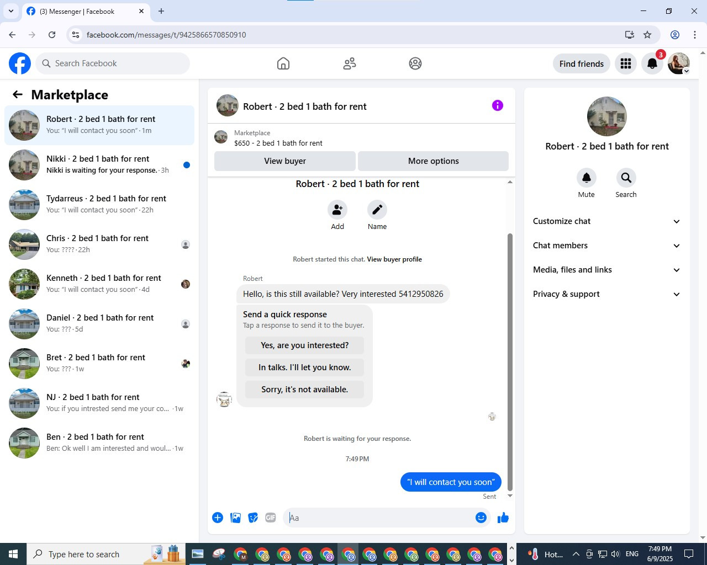Expand the Customize chat section

(x=607, y=221)
